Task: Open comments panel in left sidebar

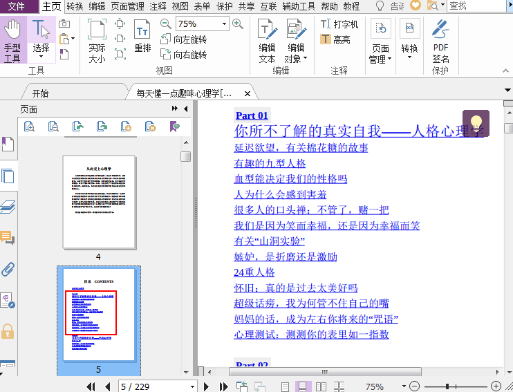Action: (x=8, y=238)
